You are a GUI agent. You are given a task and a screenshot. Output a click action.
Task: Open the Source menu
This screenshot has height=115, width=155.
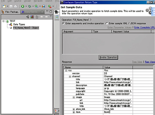[18, 1]
